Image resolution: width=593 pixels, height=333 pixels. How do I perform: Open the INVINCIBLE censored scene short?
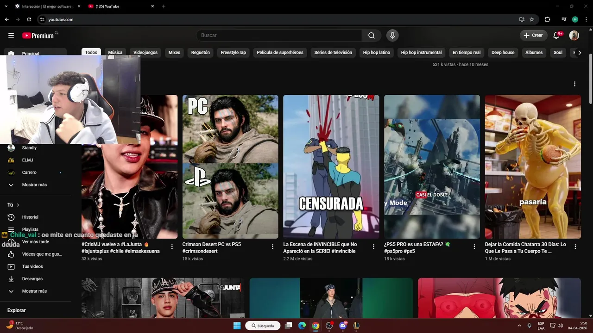pos(331,167)
